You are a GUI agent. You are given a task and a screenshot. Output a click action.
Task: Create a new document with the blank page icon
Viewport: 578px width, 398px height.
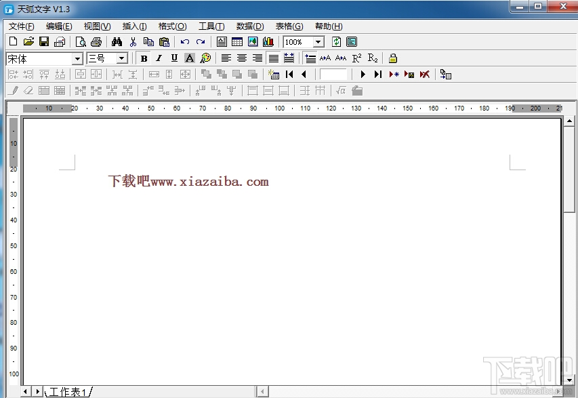13,41
